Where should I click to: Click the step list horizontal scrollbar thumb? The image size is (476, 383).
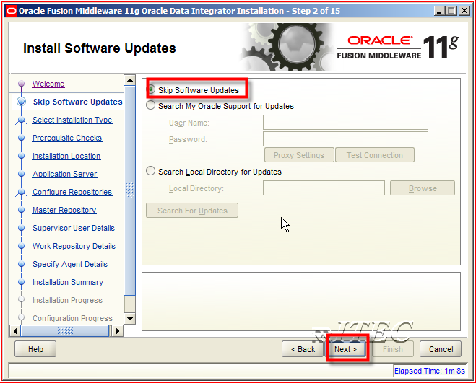click(65, 330)
